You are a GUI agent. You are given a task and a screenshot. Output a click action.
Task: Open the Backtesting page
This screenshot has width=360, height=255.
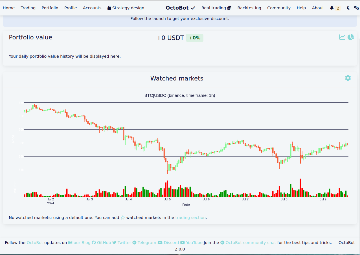249,8
